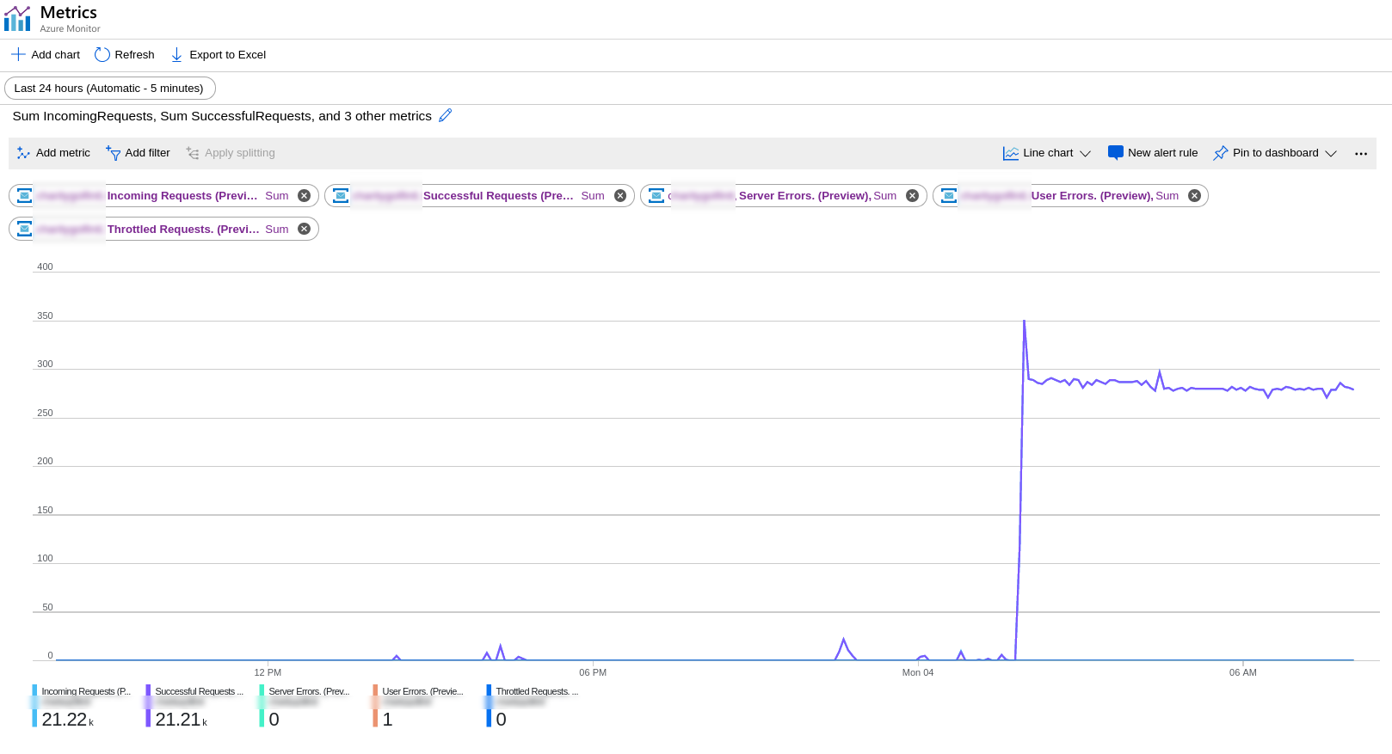Click the 12 PM x-axis label

(x=268, y=672)
